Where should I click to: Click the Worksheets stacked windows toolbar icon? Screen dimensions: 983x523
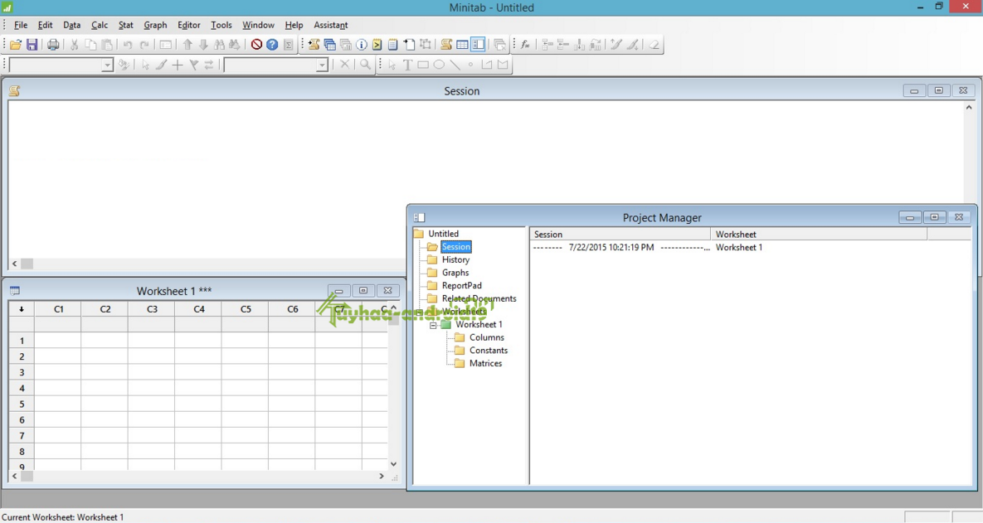[330, 45]
